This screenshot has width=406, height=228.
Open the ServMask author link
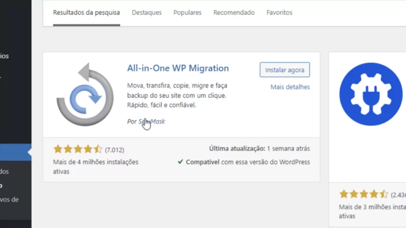coord(152,121)
